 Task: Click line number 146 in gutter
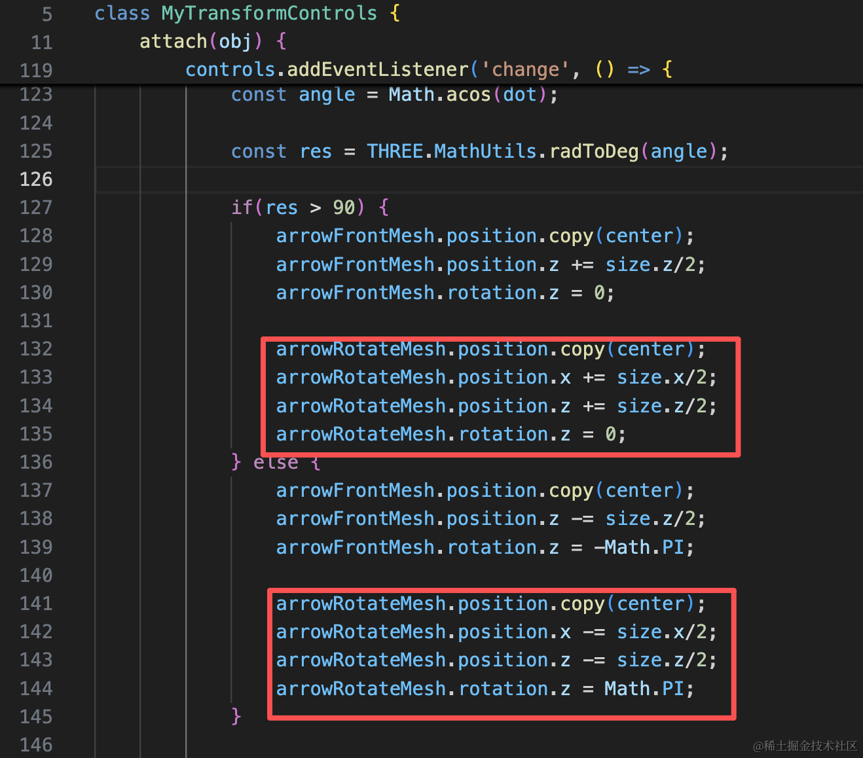point(36,745)
